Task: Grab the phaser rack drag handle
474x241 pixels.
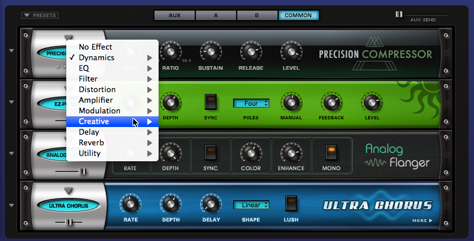Action: tap(447, 104)
